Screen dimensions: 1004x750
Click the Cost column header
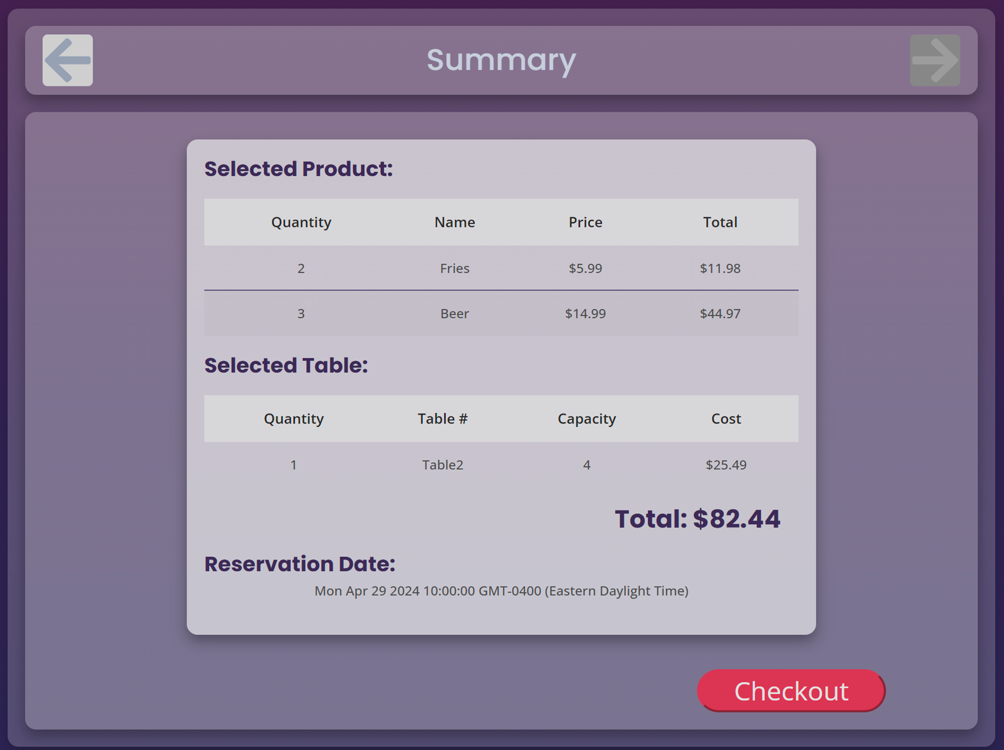pos(726,419)
